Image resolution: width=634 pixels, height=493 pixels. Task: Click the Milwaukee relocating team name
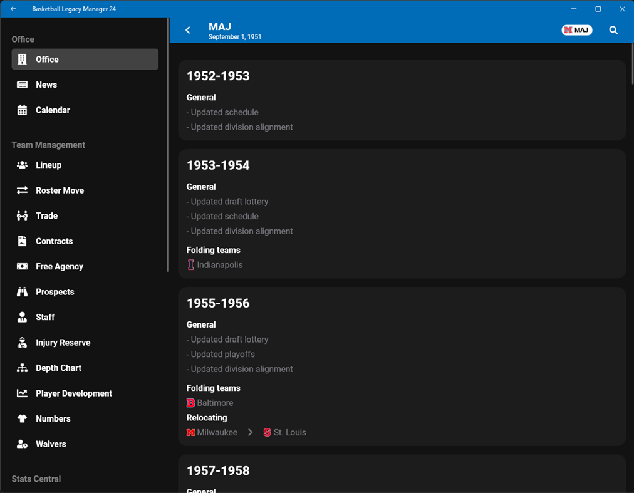[217, 432]
